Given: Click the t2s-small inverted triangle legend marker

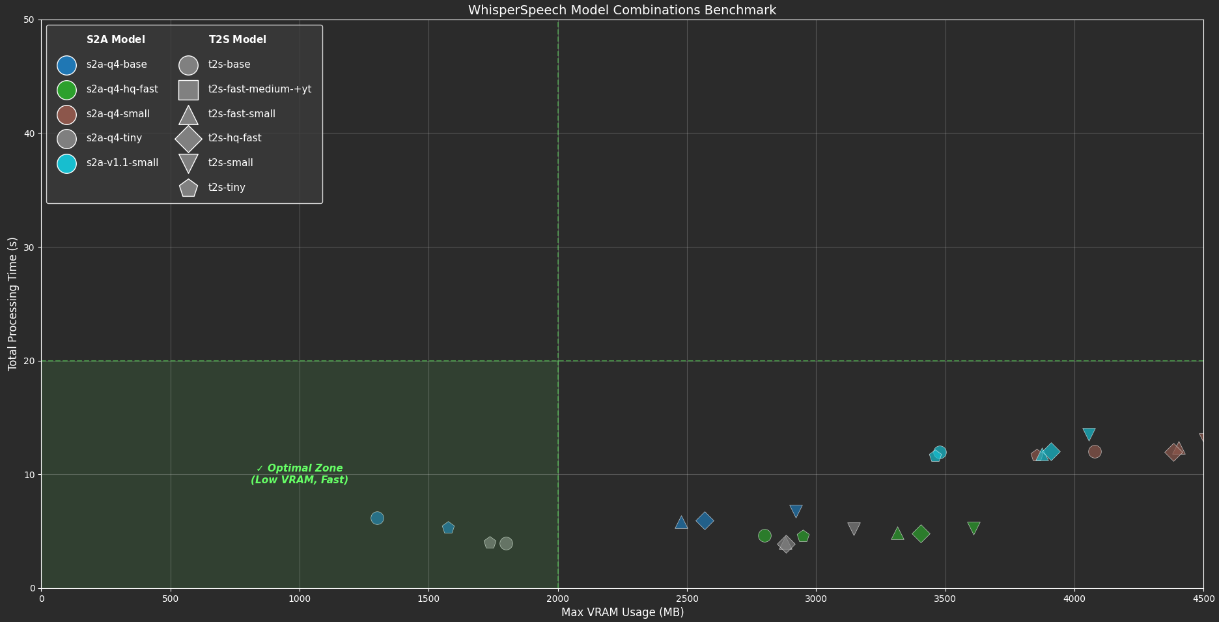Looking at the screenshot, I should pos(188,163).
